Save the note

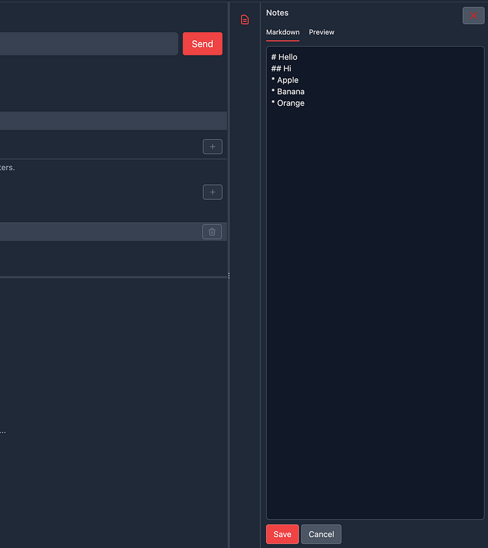(x=282, y=534)
